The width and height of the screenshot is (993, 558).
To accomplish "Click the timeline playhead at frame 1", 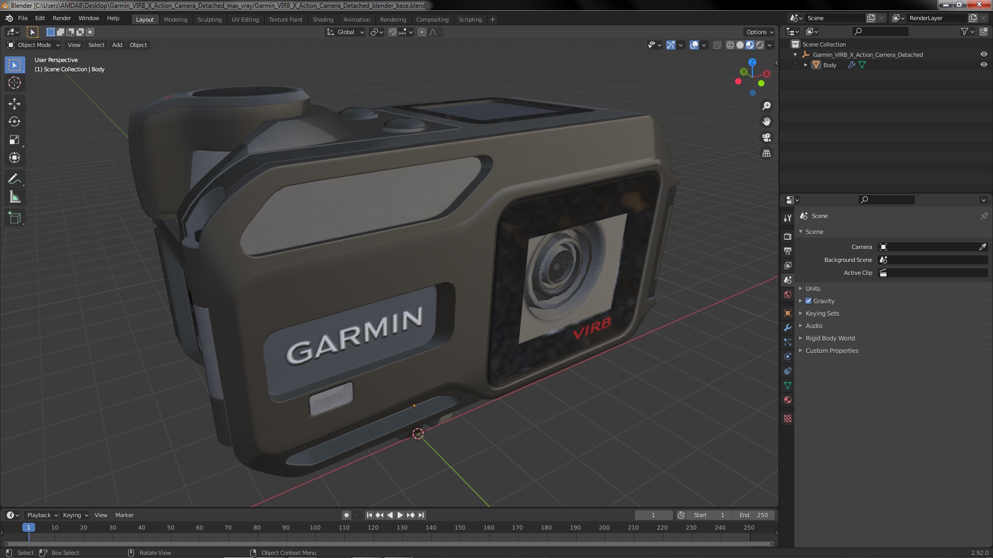I will point(28,528).
